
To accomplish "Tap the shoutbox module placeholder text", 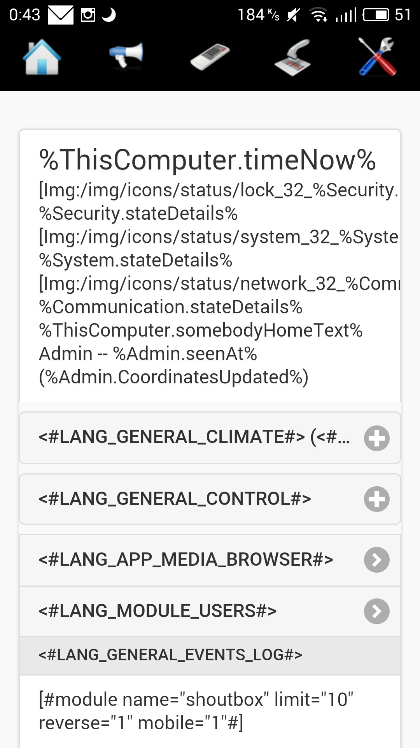I will 196,711.
